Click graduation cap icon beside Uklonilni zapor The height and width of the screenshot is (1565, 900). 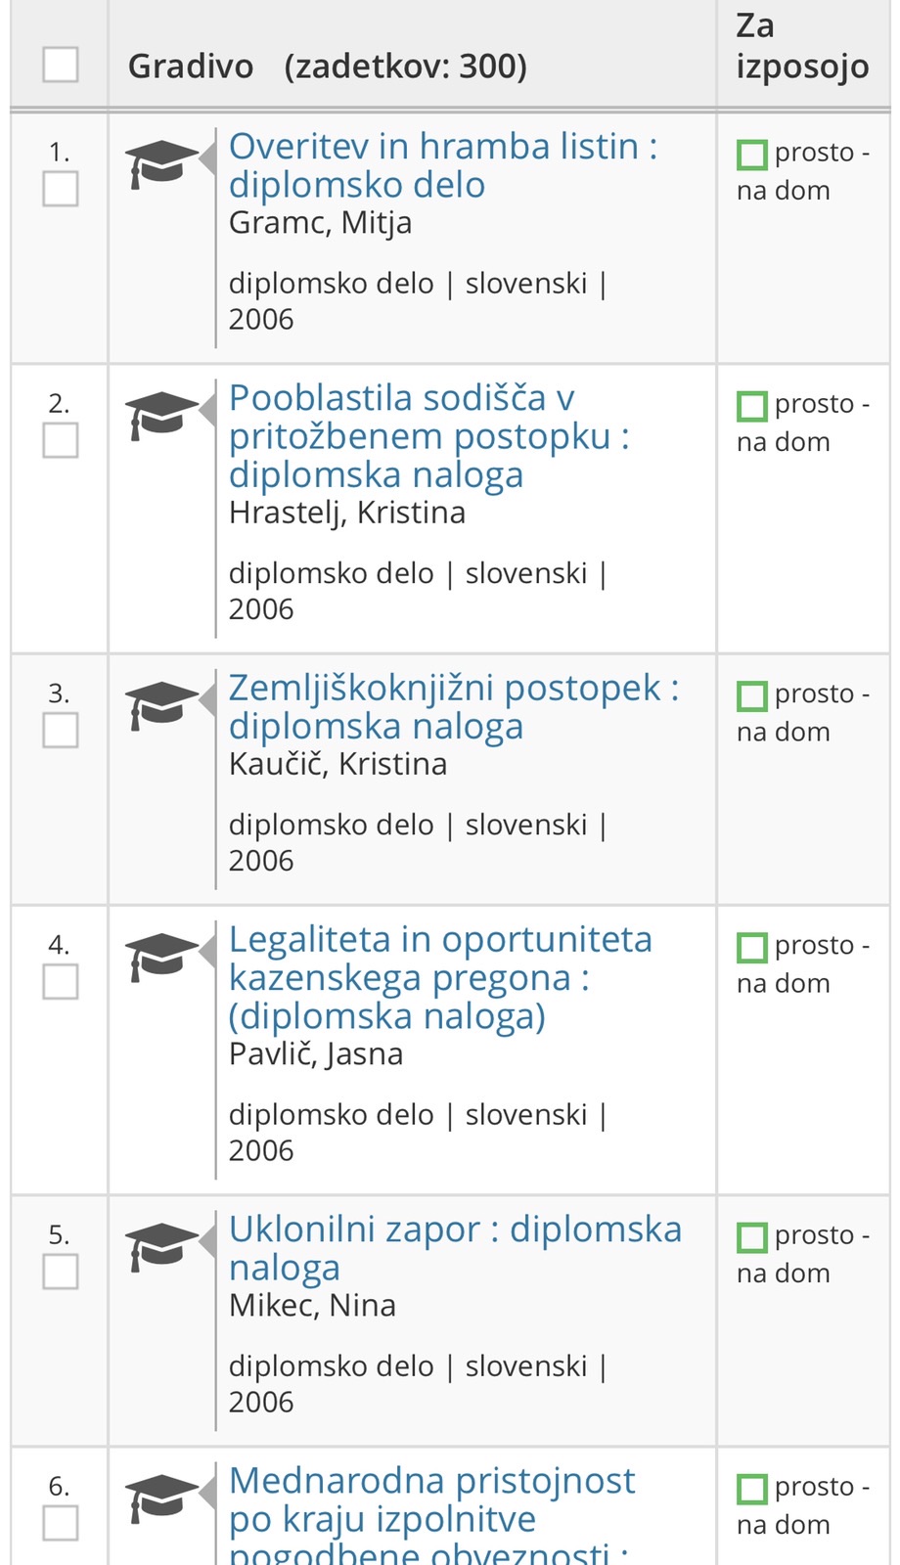(x=161, y=1247)
